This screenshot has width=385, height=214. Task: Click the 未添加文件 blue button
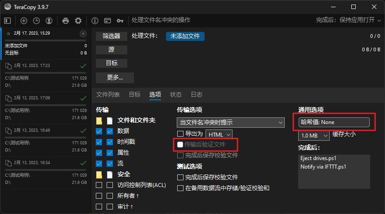185,36
